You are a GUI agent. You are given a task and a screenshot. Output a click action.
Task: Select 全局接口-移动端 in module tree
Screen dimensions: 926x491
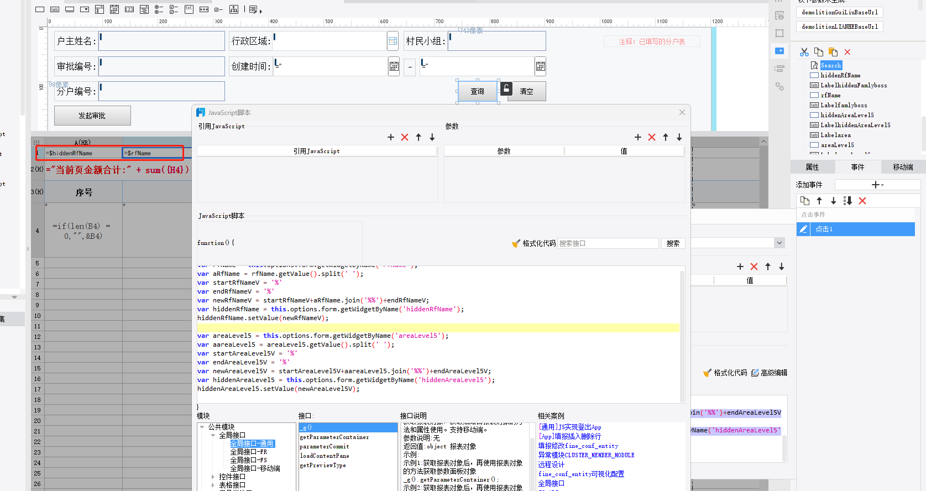[255, 468]
